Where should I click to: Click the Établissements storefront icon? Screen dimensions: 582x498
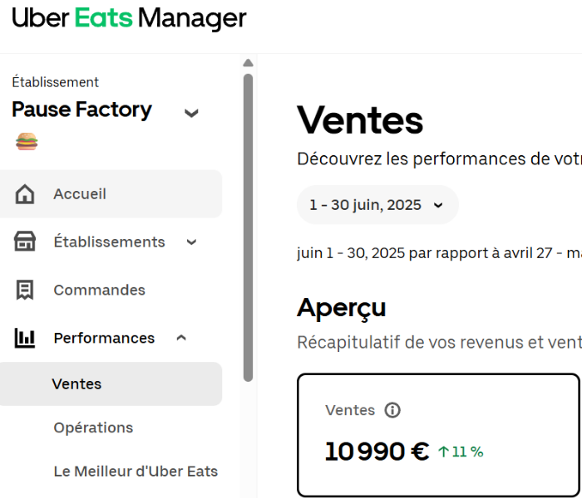click(x=26, y=242)
